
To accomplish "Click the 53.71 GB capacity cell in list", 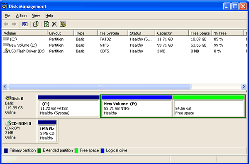I will pyautogui.click(x=165, y=45).
